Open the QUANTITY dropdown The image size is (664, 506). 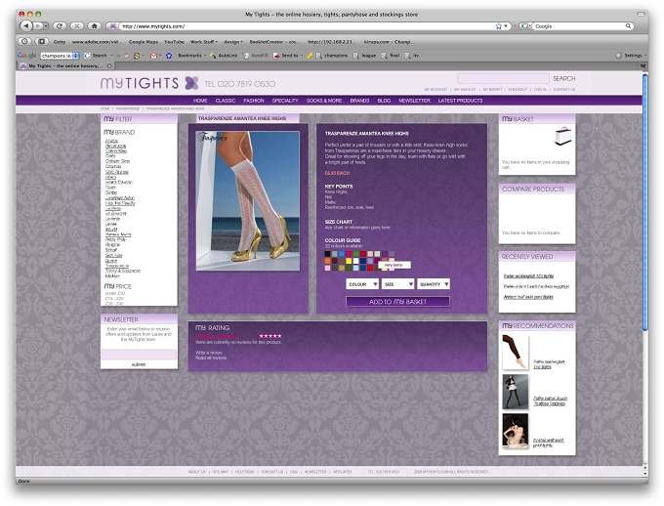(x=434, y=284)
